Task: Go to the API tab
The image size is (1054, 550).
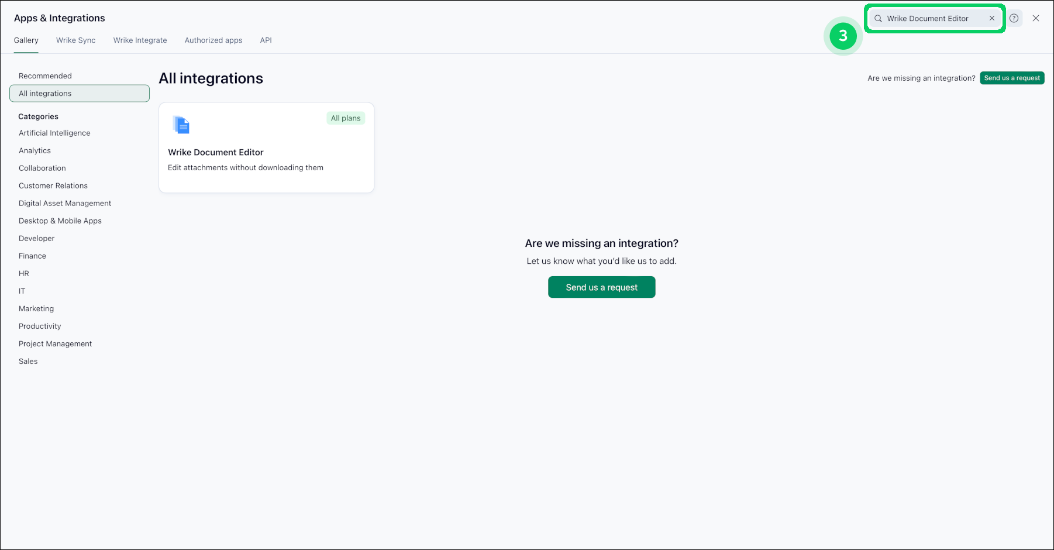Action: [x=266, y=40]
